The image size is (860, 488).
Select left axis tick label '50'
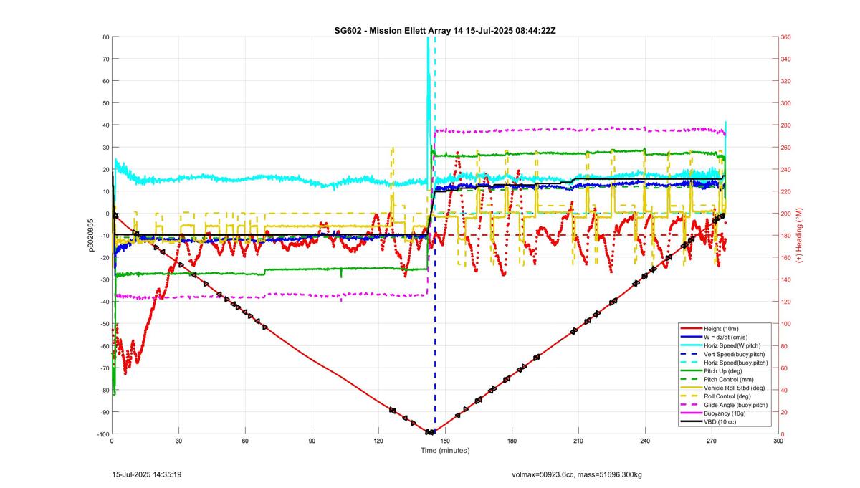105,103
